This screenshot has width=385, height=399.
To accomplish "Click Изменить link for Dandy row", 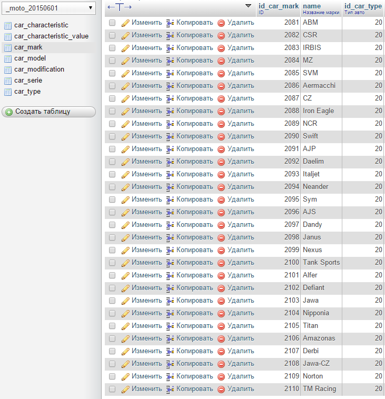I will pyautogui.click(x=146, y=225).
